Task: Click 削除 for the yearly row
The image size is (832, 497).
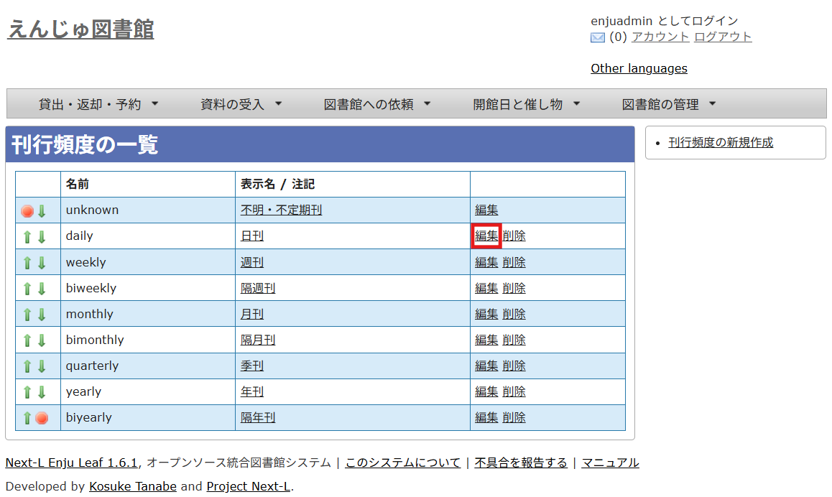Action: pos(514,391)
